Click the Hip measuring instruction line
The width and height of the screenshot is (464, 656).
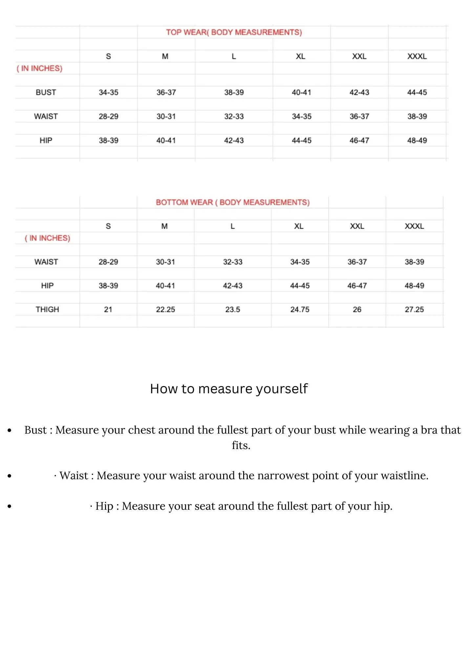tap(242, 506)
